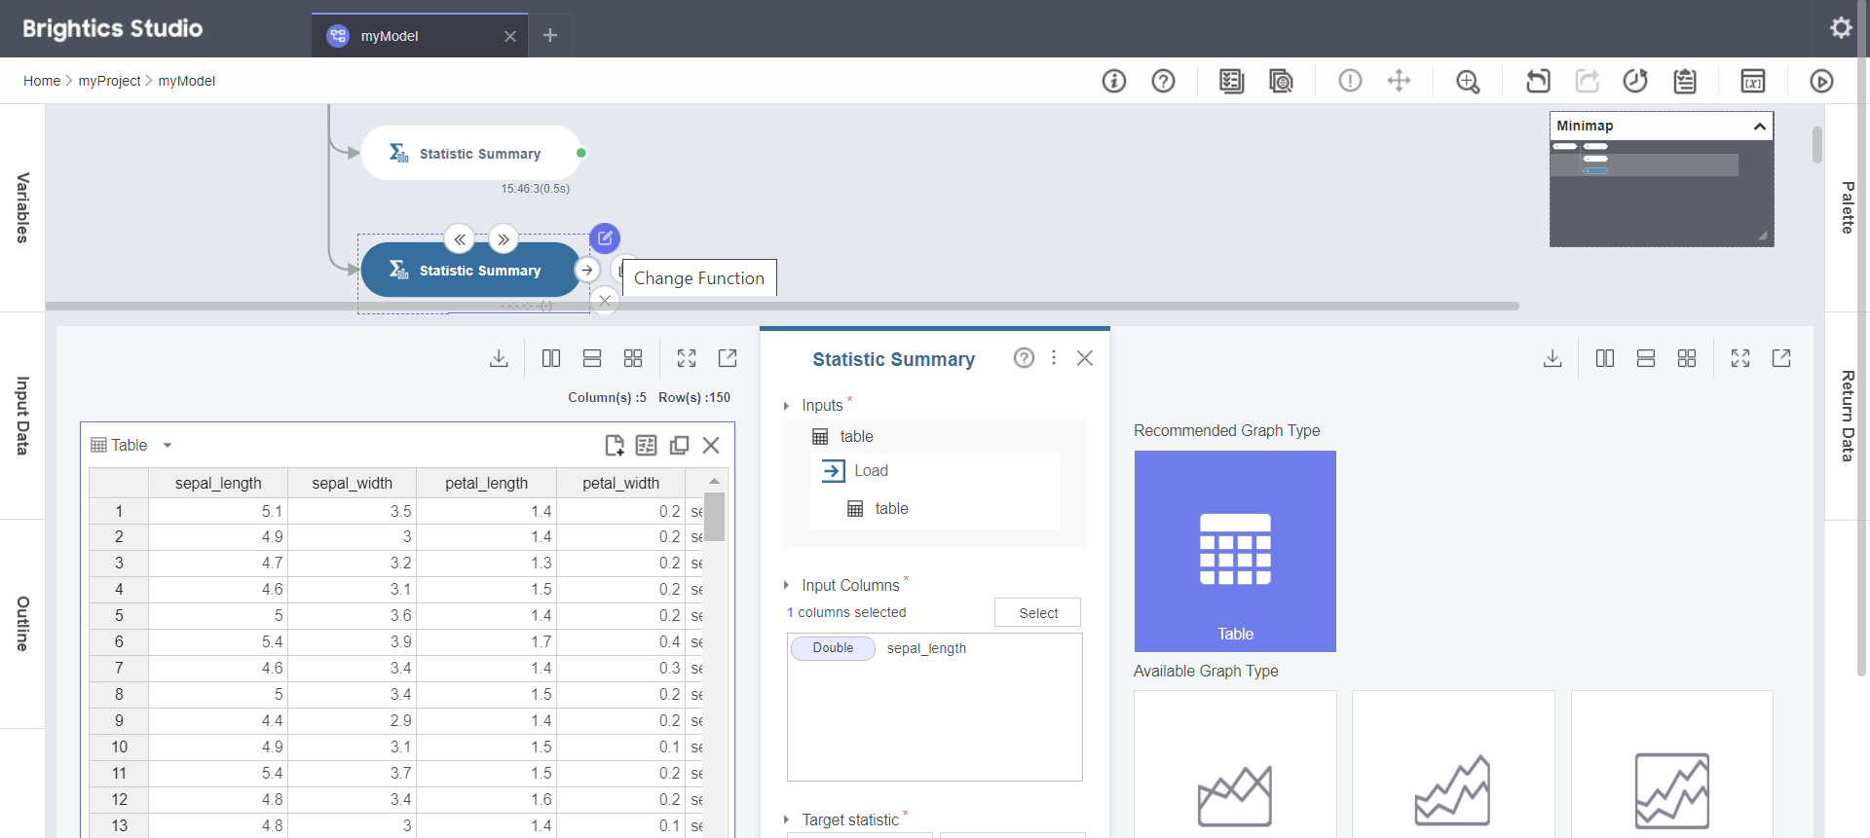This screenshot has width=1870, height=838.
Task: Pop out input data panel to new window
Action: pyautogui.click(x=728, y=358)
